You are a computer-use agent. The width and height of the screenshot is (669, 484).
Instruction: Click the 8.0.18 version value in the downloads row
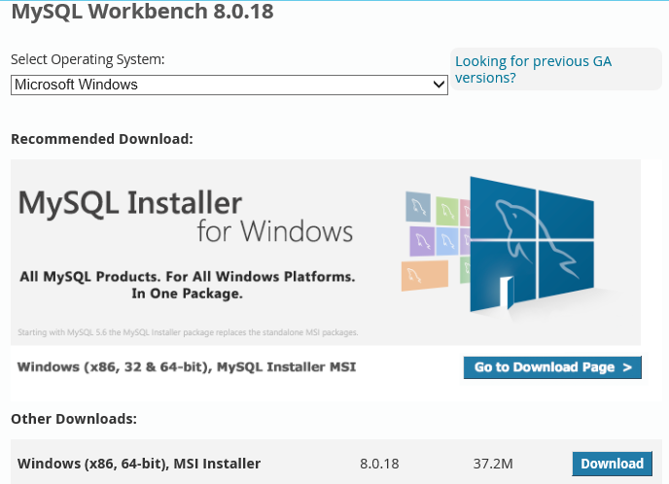(x=379, y=464)
